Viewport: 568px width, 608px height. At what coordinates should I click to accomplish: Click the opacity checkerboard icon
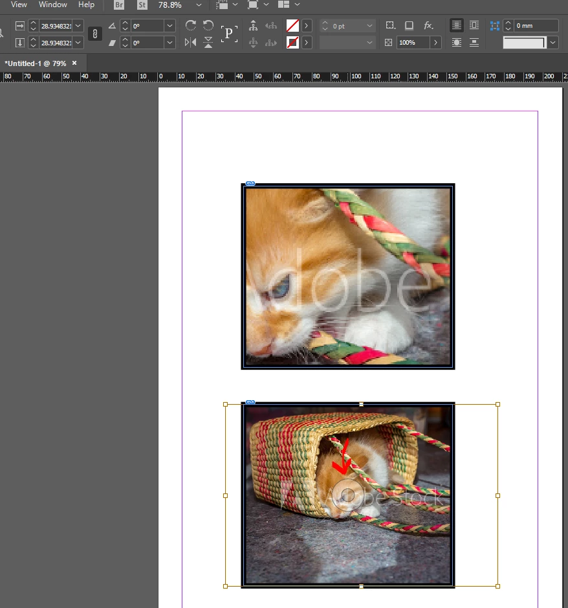click(388, 42)
